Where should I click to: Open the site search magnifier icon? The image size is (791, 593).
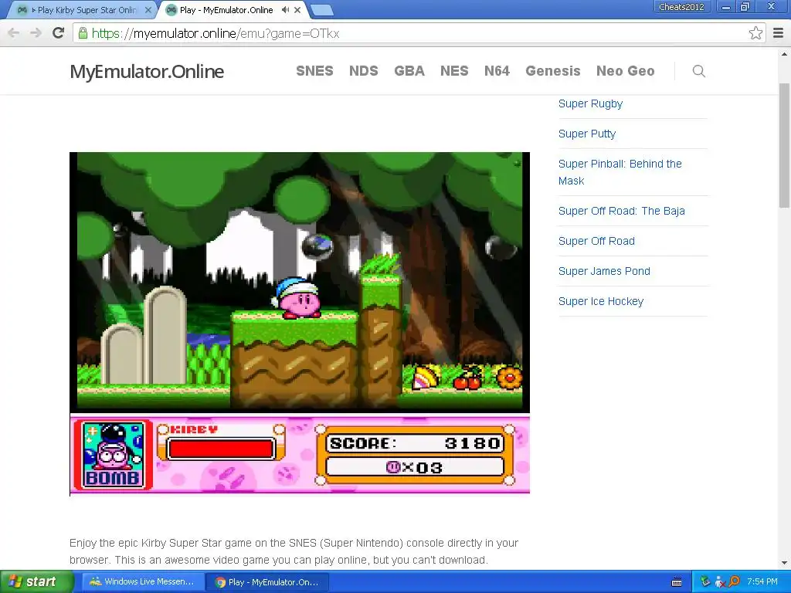698,71
